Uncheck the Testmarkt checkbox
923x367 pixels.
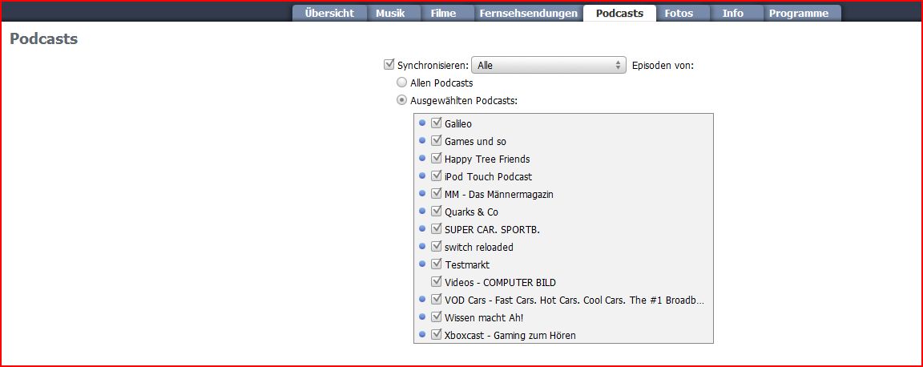pyautogui.click(x=436, y=264)
